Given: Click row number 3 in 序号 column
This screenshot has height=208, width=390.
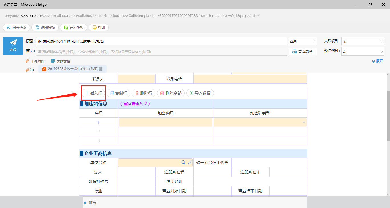Looking at the screenshot, I should tap(99, 141).
